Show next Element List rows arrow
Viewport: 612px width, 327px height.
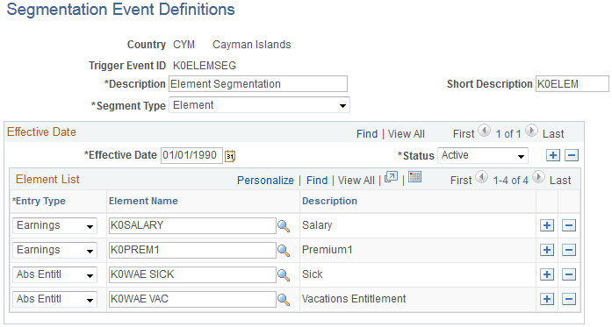coord(538,177)
